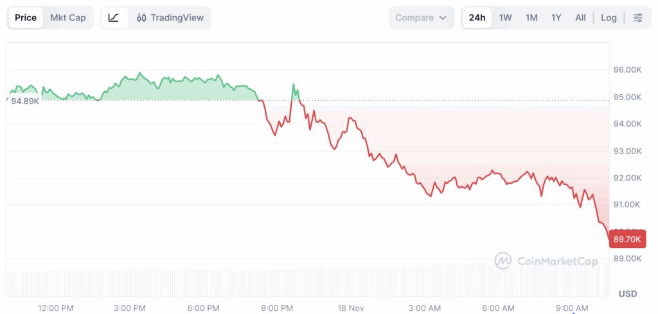The image size is (658, 314).
Task: Click the USD currency label
Action: coord(627,293)
